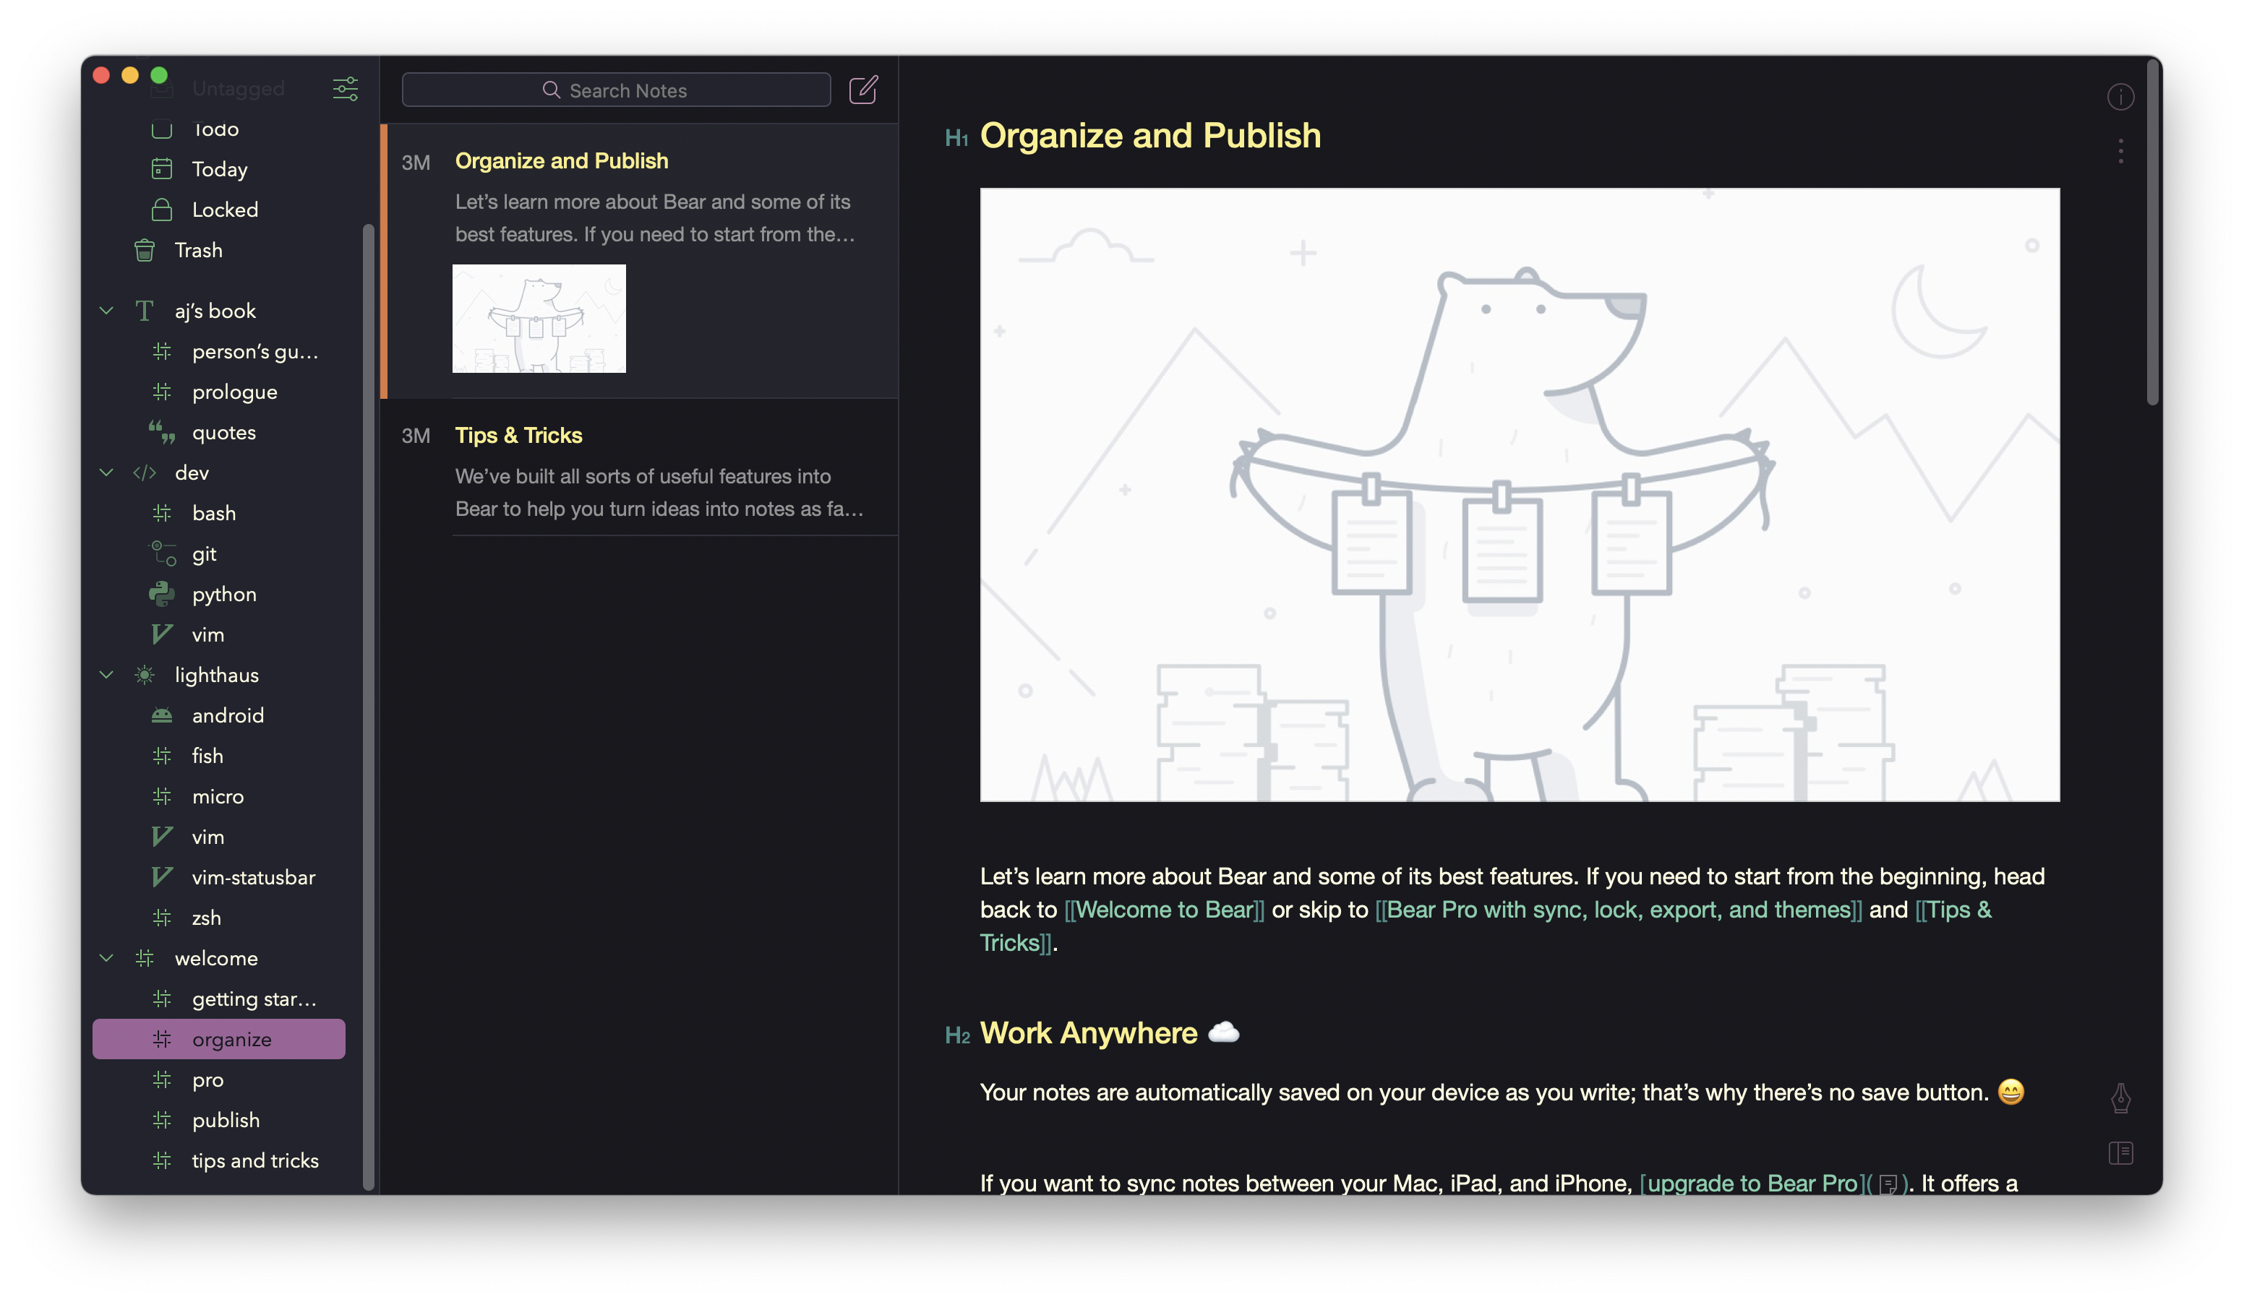The height and width of the screenshot is (1302, 2244).
Task: Click the bash hashtag icon
Action: [161, 512]
